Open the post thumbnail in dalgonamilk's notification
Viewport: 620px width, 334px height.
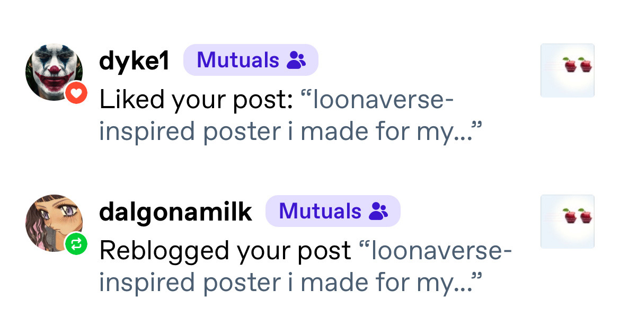567,222
